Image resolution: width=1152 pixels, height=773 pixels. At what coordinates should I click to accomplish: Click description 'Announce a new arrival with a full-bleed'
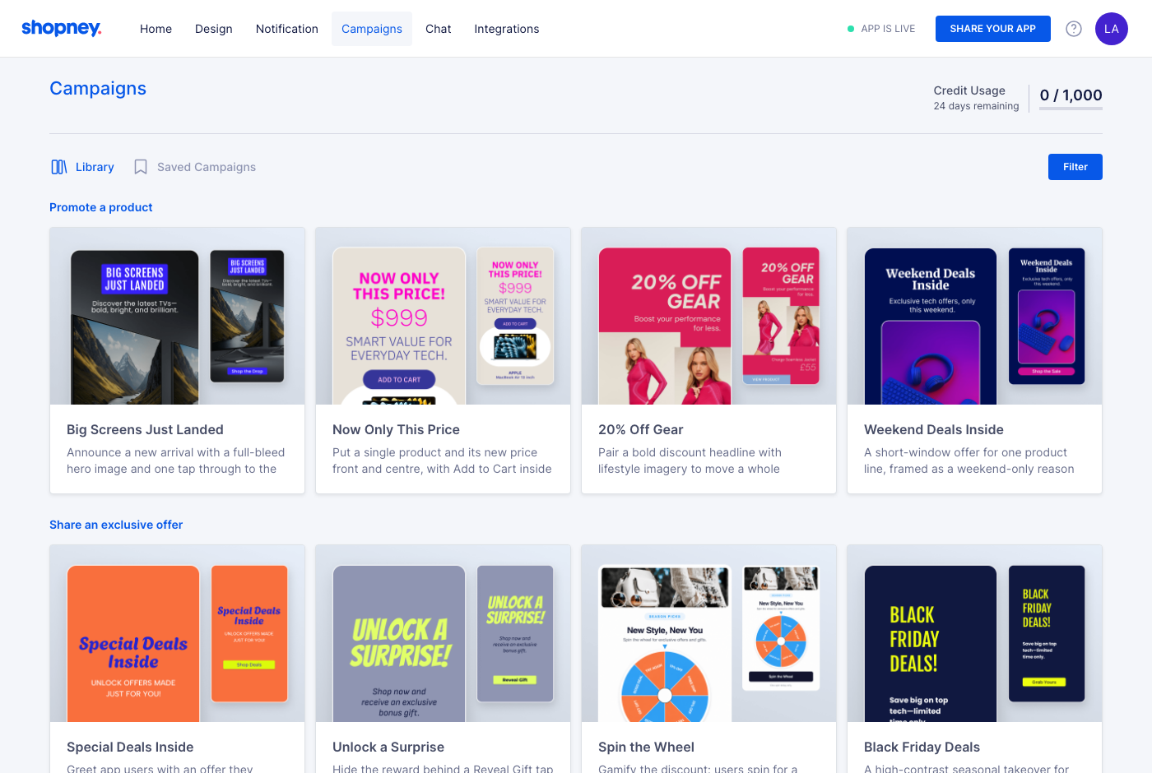coord(175,452)
